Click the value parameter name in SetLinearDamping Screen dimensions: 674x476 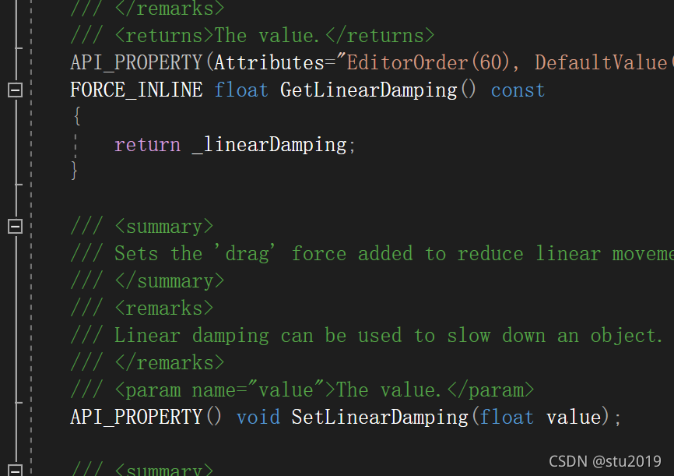click(x=574, y=418)
